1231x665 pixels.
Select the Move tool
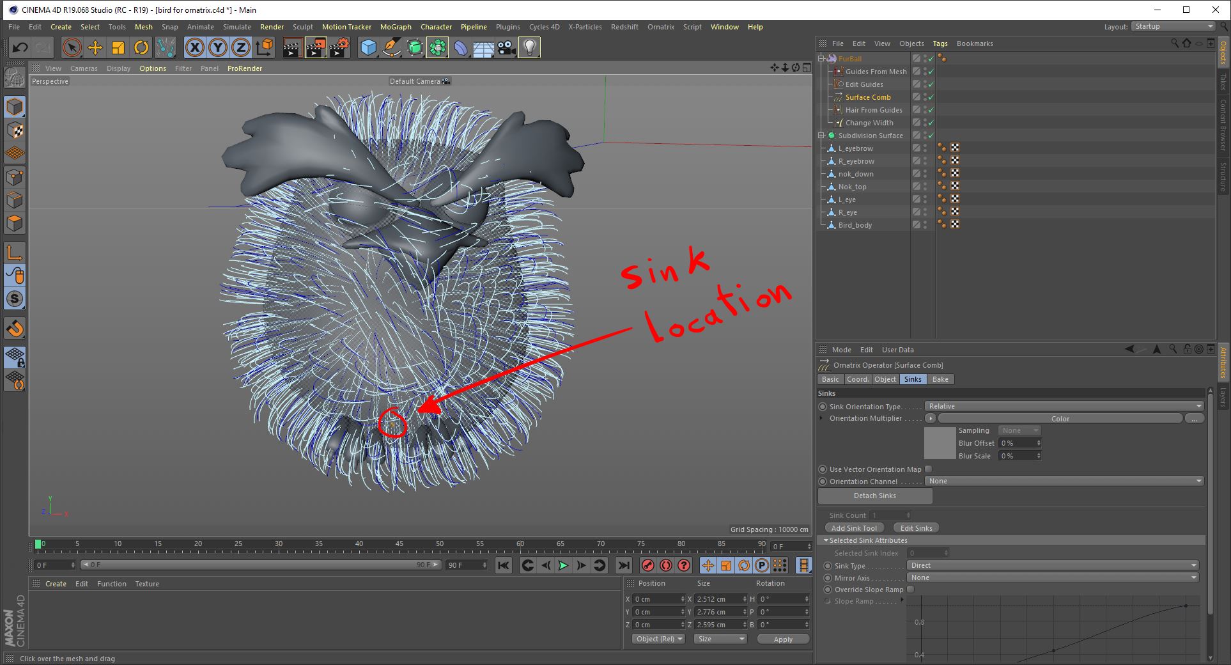(95, 47)
